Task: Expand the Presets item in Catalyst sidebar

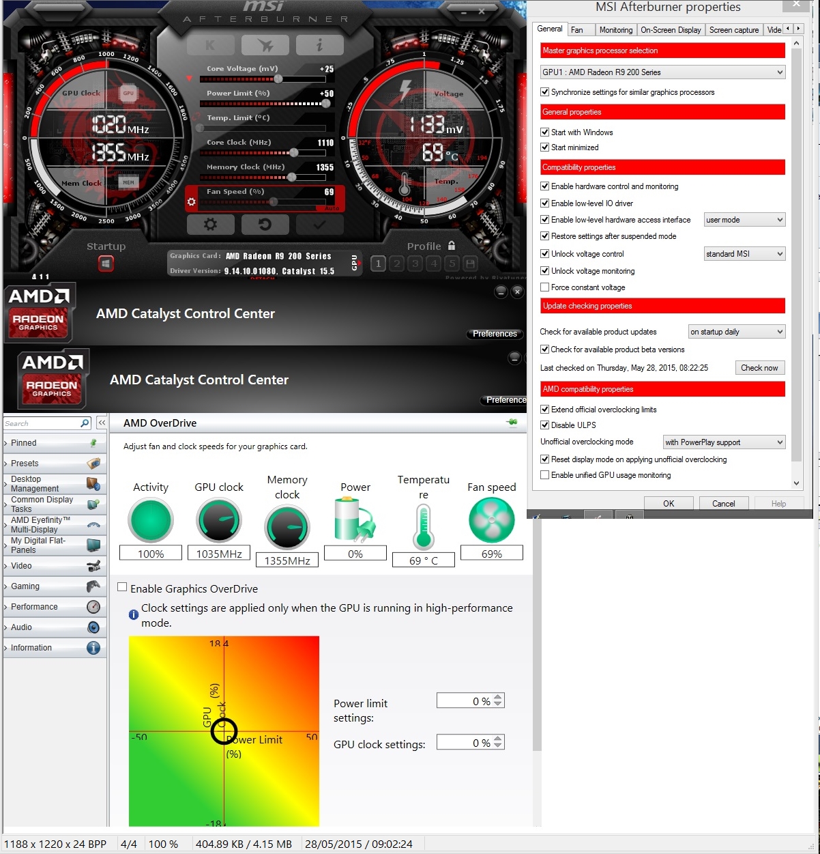Action: point(53,464)
